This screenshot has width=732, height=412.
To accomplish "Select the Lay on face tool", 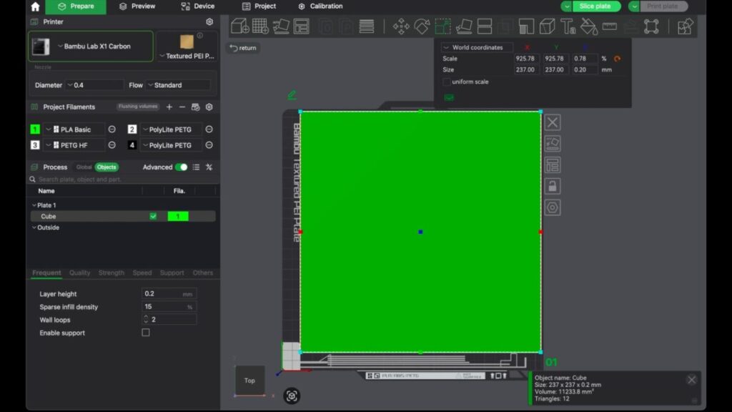I will pos(463,26).
